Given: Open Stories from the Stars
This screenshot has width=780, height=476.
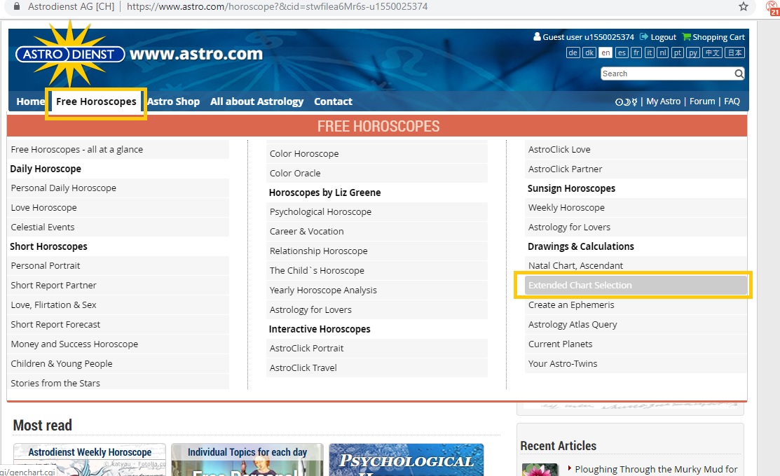Looking at the screenshot, I should [x=118, y=383].
